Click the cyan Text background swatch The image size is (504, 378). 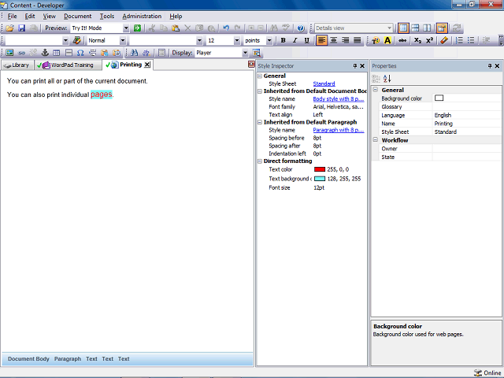click(x=320, y=179)
